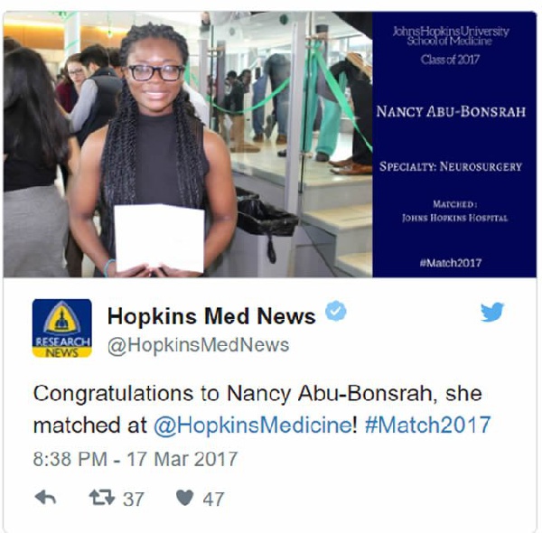Retweet using the retweet arrows icon
The height and width of the screenshot is (533, 542).
pos(101,498)
